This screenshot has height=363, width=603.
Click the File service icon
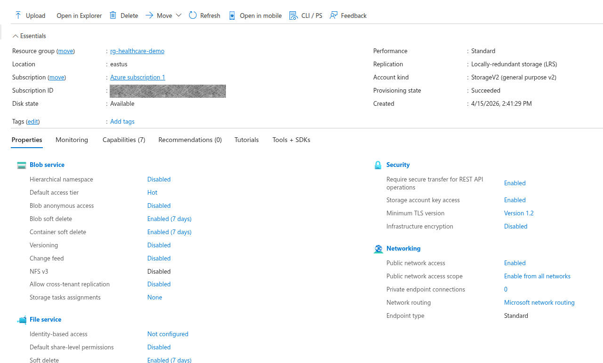pos(22,320)
